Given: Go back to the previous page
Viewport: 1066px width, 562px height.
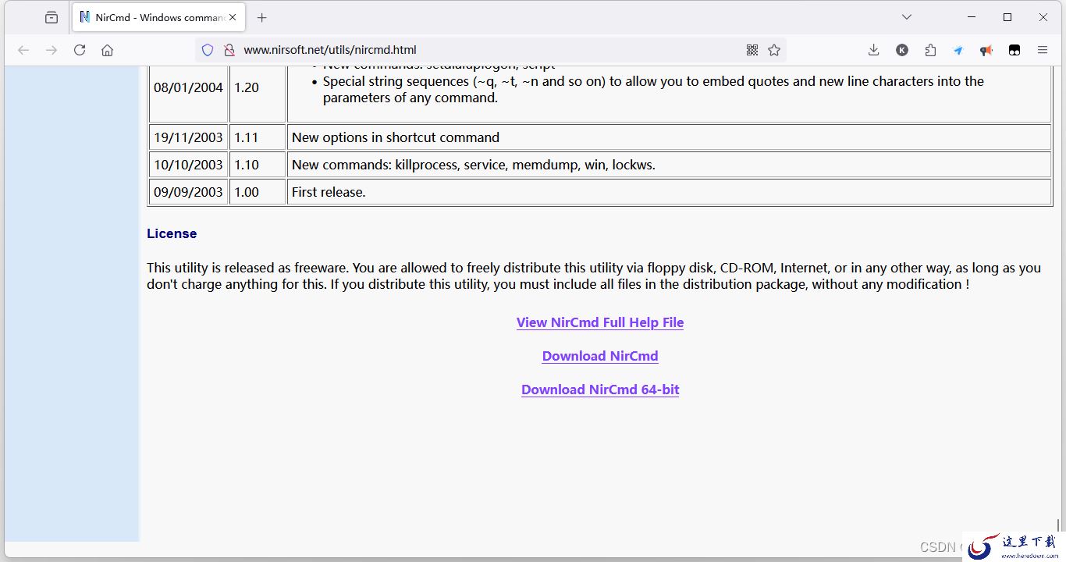Looking at the screenshot, I should 23,50.
